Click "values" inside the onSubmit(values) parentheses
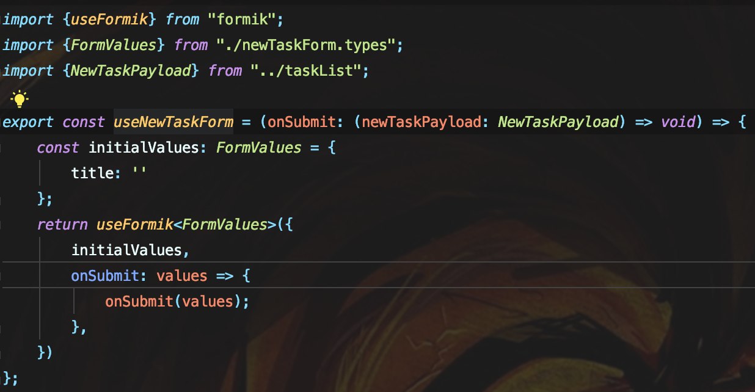The image size is (755, 392). click(x=208, y=302)
